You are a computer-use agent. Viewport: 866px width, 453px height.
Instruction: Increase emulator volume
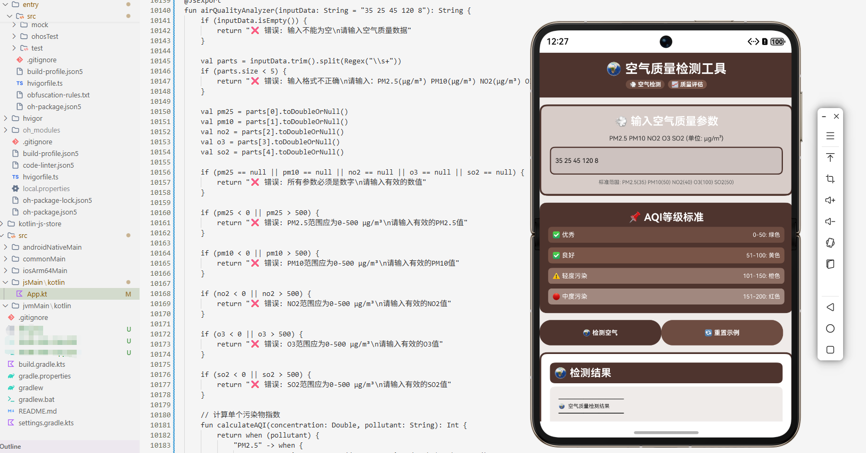(x=830, y=200)
